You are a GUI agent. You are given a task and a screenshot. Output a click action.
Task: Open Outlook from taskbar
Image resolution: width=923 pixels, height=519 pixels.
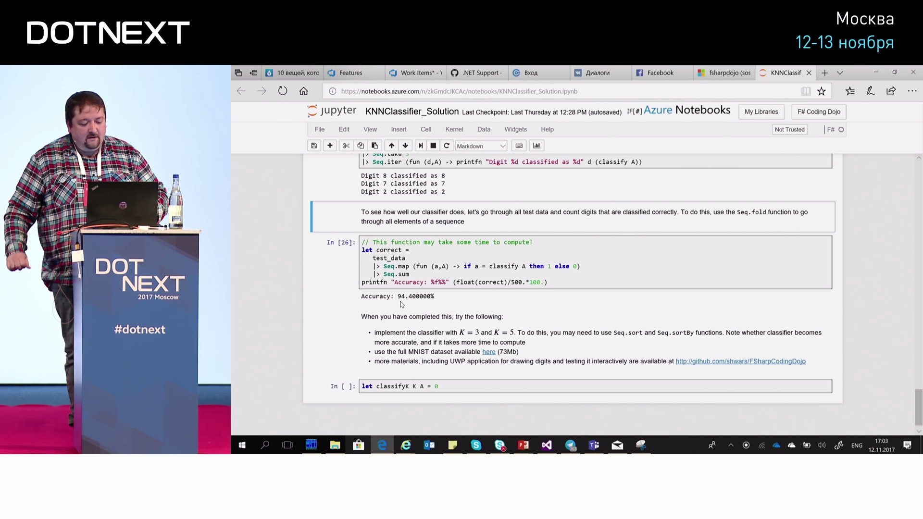click(x=429, y=445)
